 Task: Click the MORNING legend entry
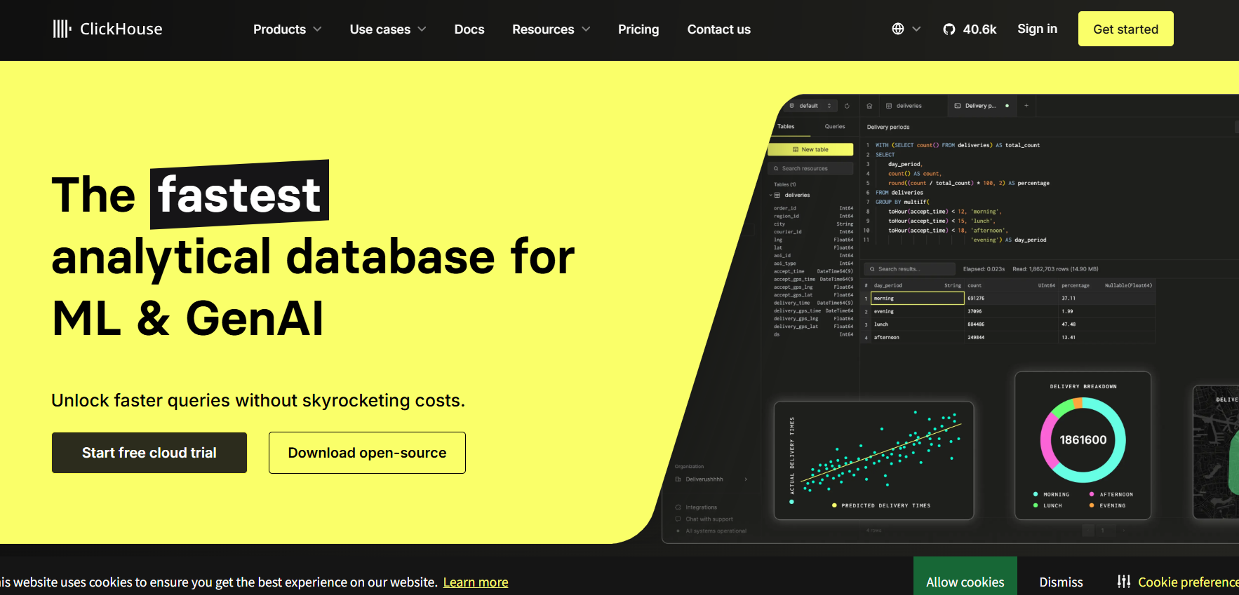click(x=1051, y=495)
